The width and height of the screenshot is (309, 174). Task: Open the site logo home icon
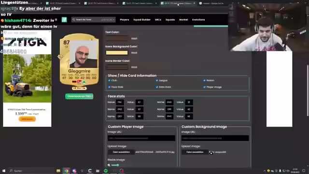(64, 20)
